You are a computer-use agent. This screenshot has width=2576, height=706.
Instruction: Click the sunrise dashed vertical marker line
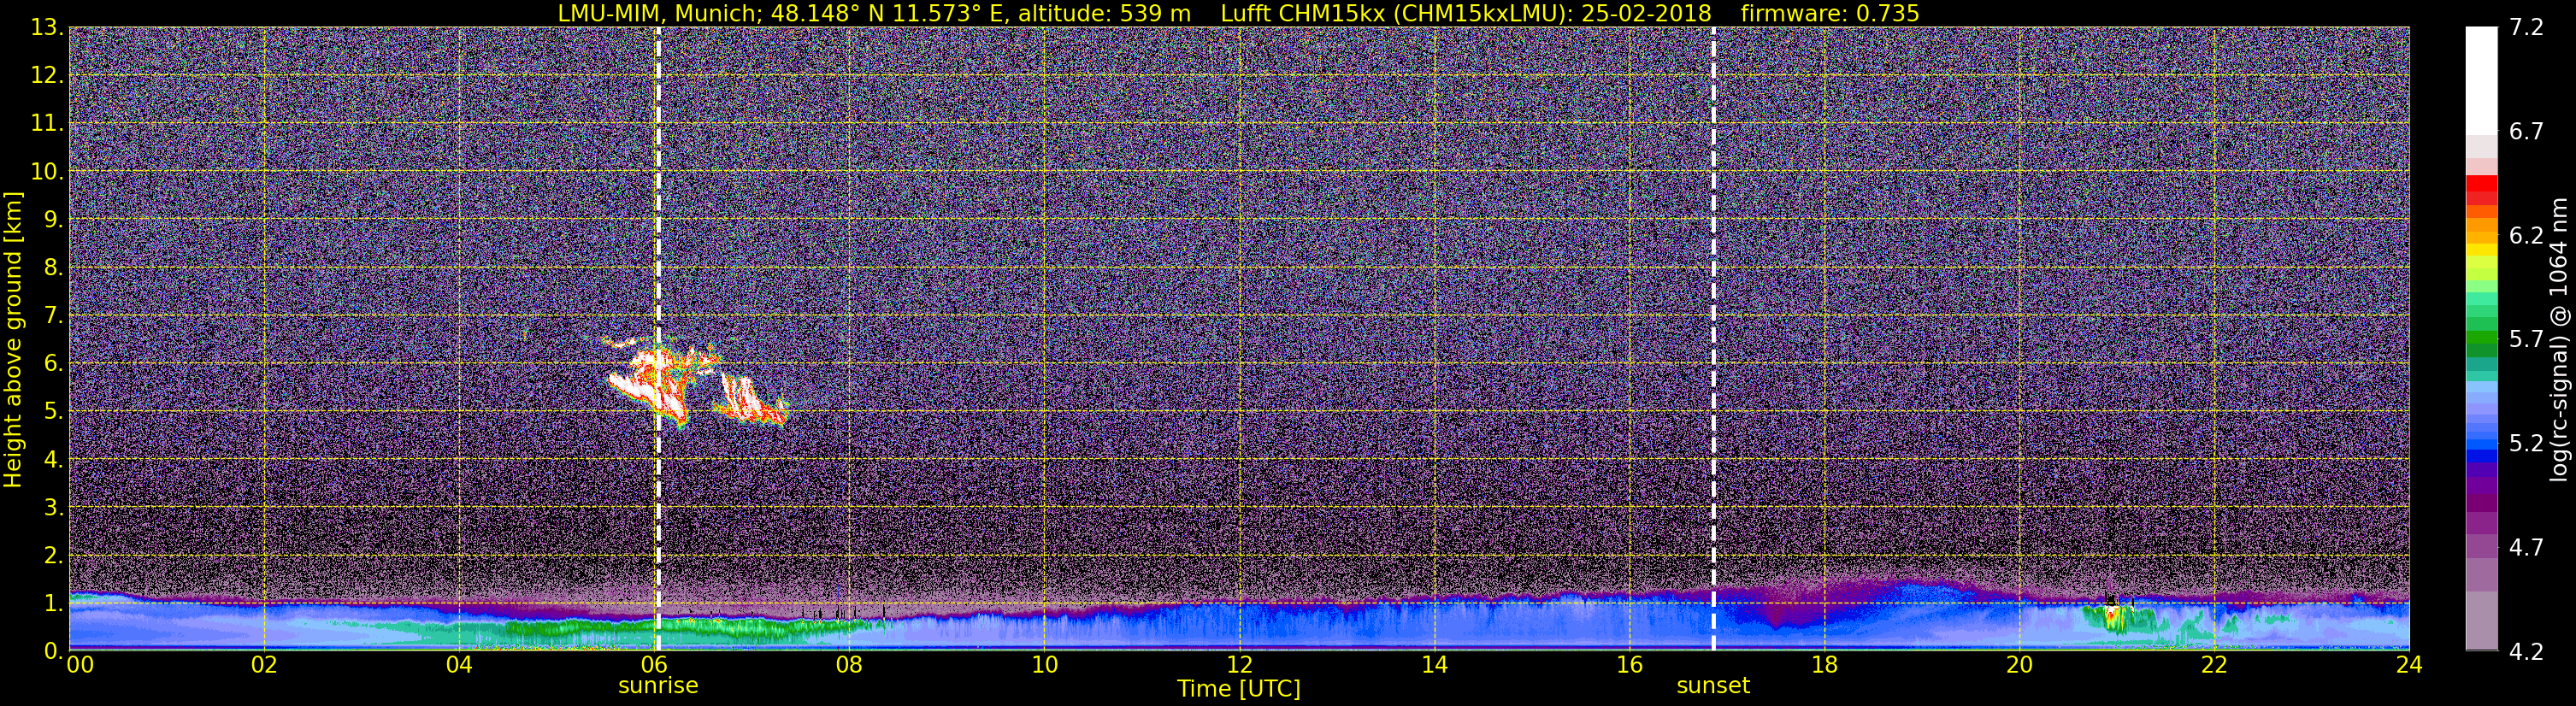coord(658,338)
